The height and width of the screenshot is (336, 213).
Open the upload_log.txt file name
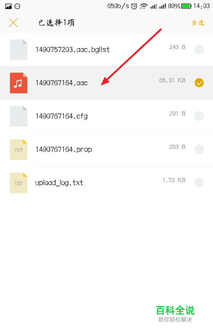[x=59, y=183]
